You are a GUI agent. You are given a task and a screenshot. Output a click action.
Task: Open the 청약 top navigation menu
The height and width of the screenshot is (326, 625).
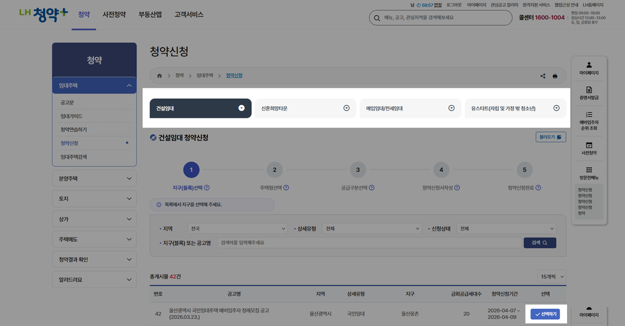84,15
